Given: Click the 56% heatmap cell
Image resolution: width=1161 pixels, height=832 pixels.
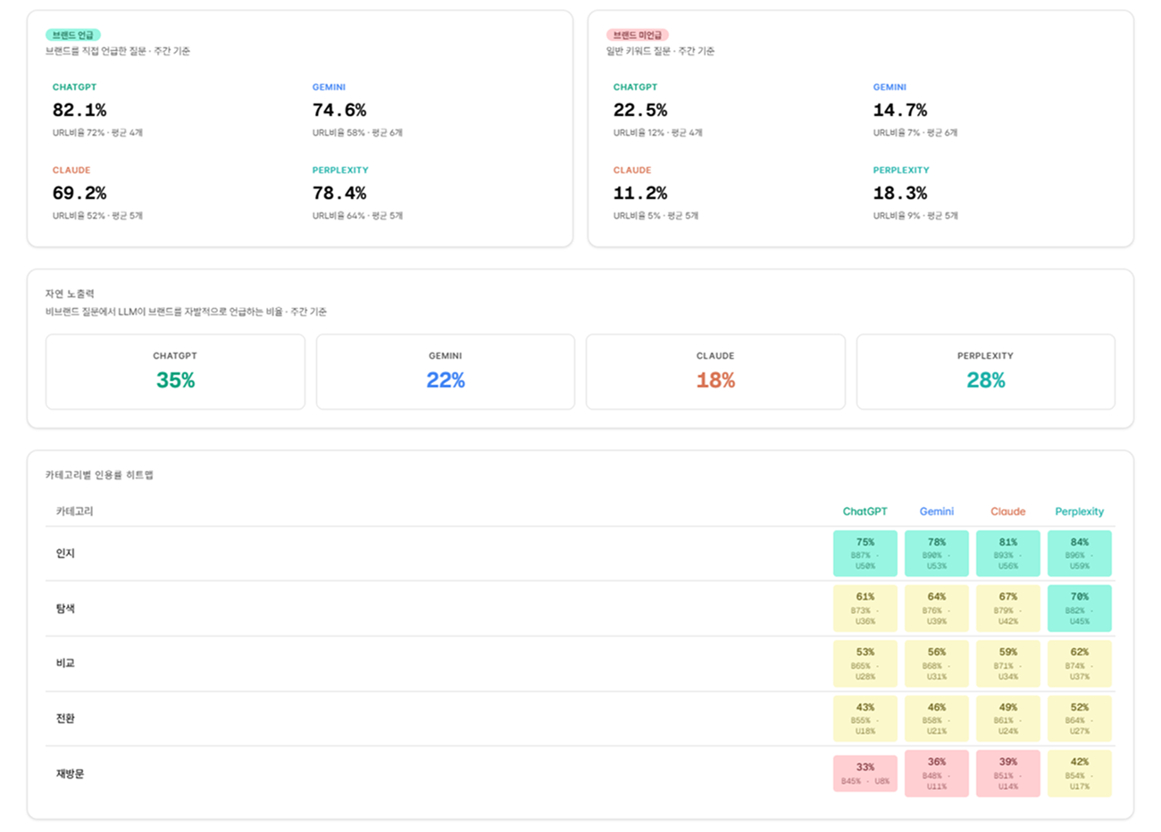Looking at the screenshot, I should click(937, 664).
